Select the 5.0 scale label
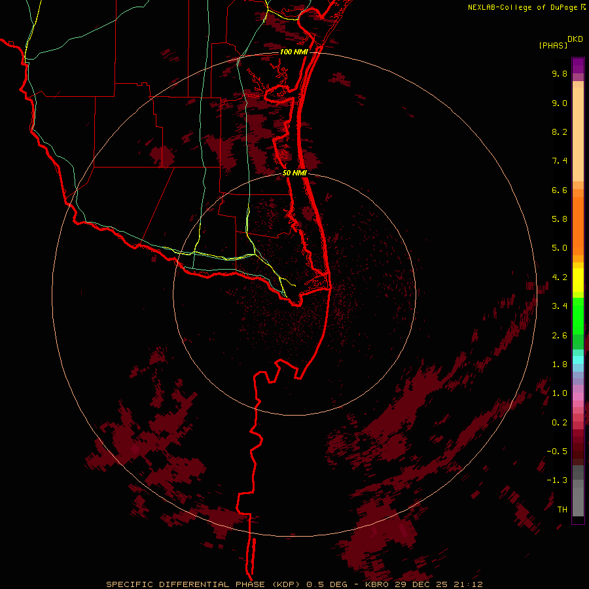The width and height of the screenshot is (589, 589). 560,248
